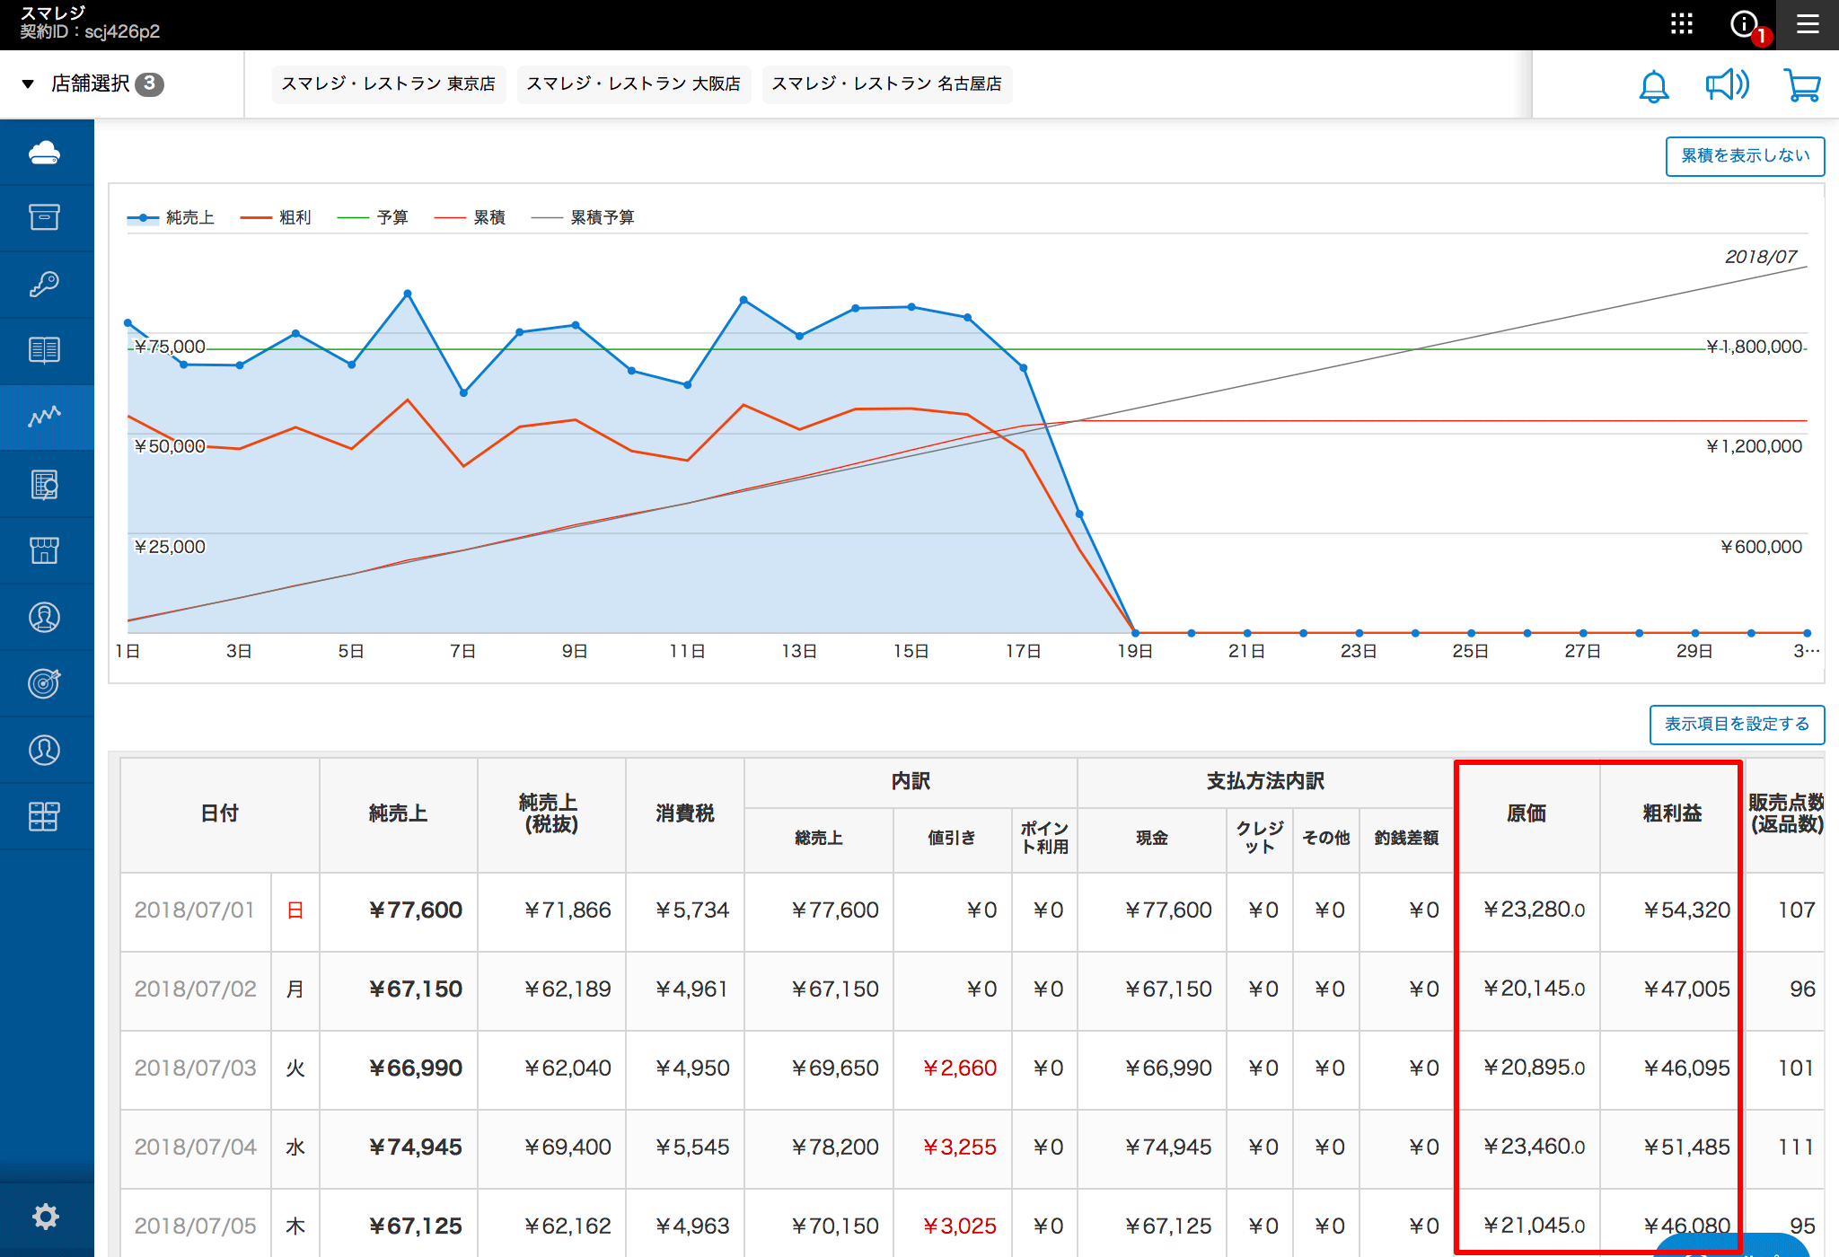Select the line chart analytics sidebar icon
This screenshot has height=1257, width=1839.
click(x=45, y=418)
